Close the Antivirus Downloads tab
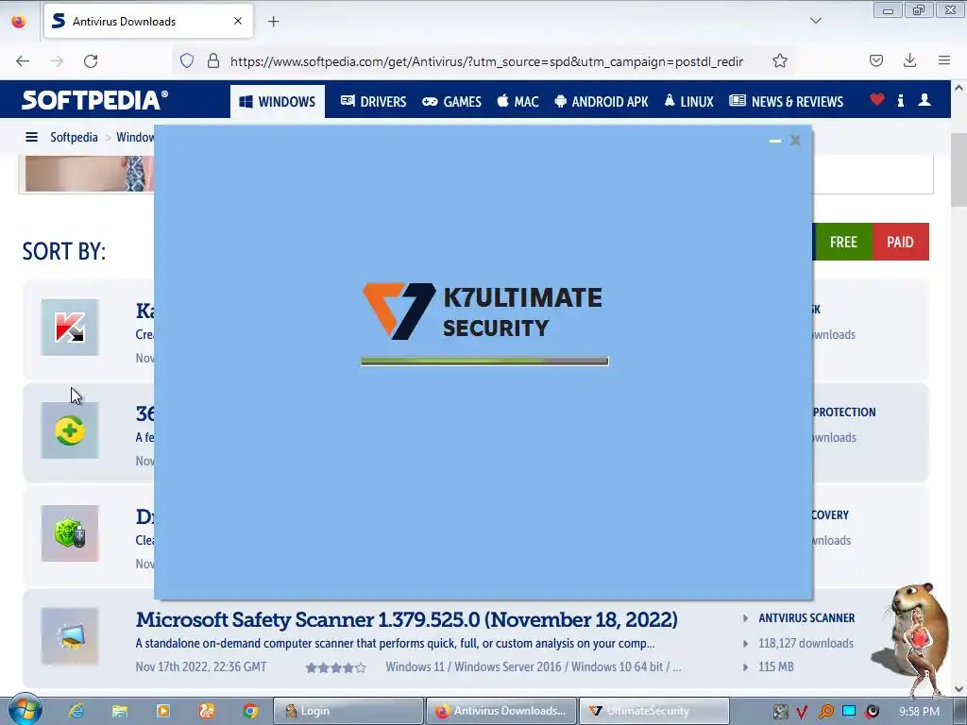The image size is (967, 725). [x=238, y=21]
